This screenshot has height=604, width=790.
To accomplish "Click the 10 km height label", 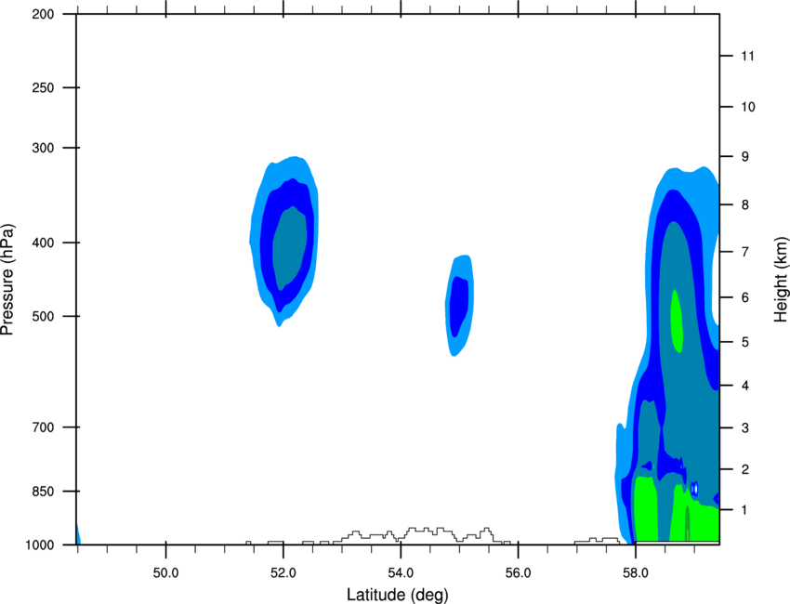I will (x=748, y=107).
